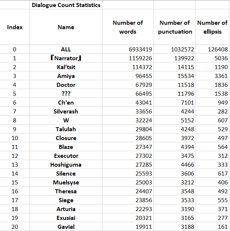The image size is (230, 231).
Task: Select the cell with 5152
Action: coord(174,120)
